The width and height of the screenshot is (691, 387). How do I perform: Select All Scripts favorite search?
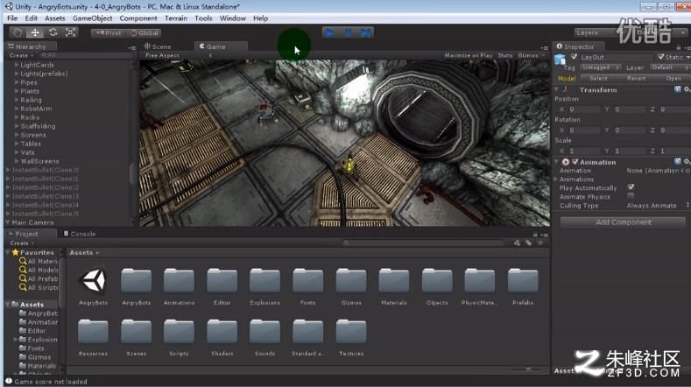39,287
